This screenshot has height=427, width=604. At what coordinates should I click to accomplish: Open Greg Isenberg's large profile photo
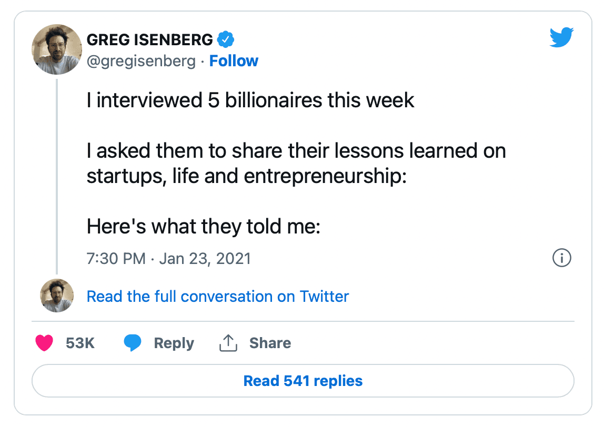[x=57, y=49]
